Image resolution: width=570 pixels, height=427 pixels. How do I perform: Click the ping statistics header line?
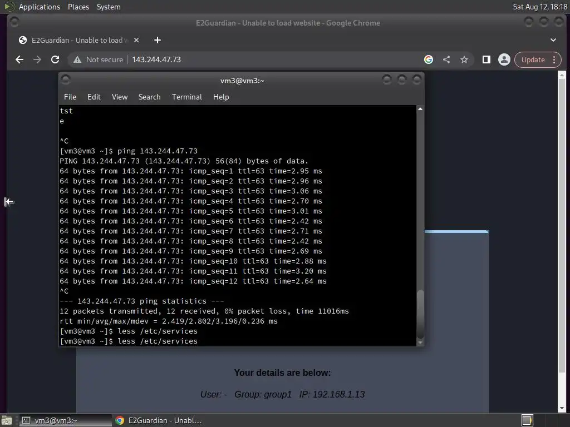pos(142,301)
